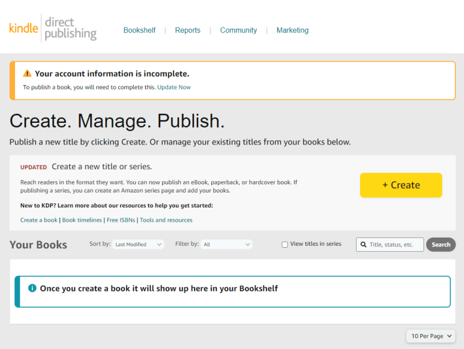Viewport: 464px width, 349px height.
Task: Open the Tools and resources link
Action: pyautogui.click(x=166, y=220)
